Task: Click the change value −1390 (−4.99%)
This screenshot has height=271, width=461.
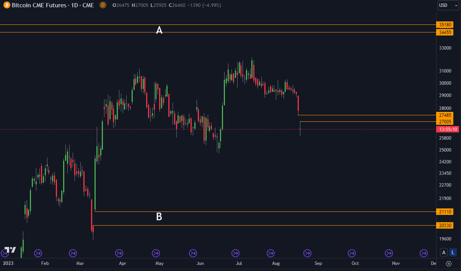Action: coord(204,5)
